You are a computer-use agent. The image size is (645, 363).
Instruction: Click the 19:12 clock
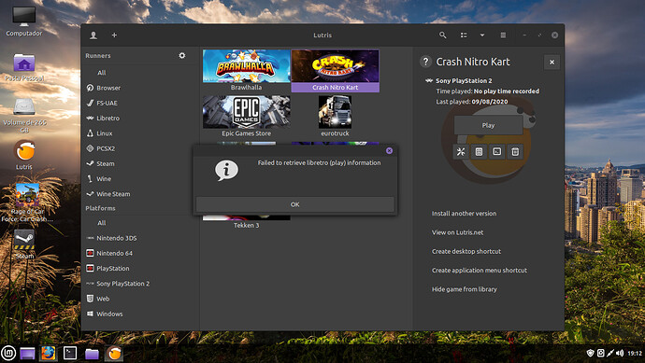point(635,353)
